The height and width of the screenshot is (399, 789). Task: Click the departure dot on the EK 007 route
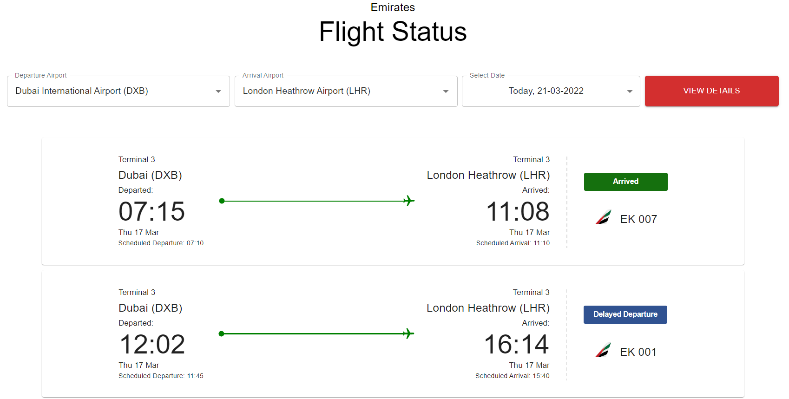222,201
